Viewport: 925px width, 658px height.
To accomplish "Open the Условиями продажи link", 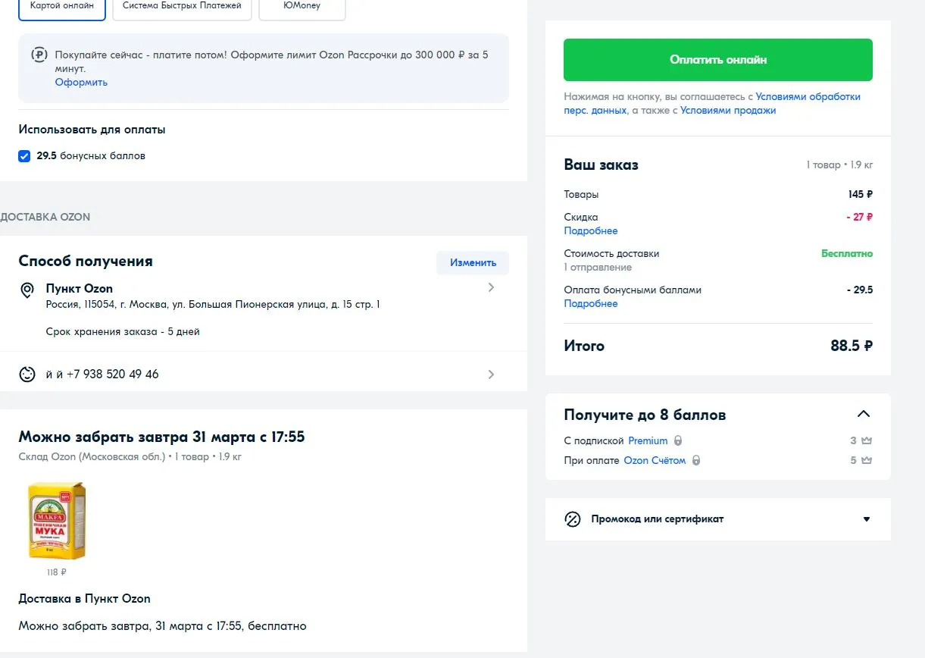I will pyautogui.click(x=728, y=110).
